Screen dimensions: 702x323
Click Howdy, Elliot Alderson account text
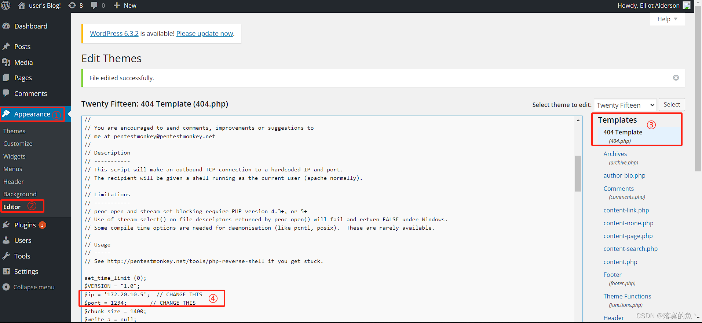click(648, 5)
